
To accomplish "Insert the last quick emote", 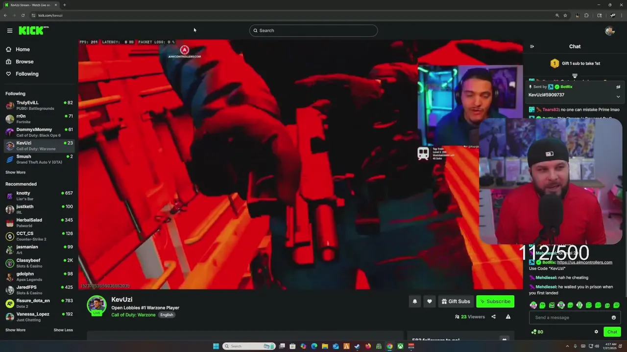I will [617, 306].
